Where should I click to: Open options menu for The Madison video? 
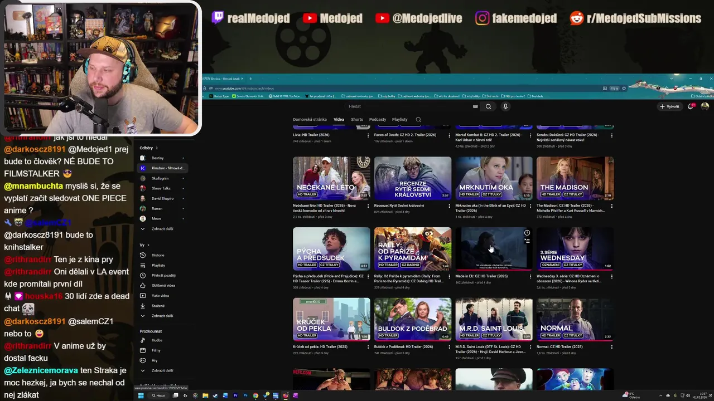point(612,206)
